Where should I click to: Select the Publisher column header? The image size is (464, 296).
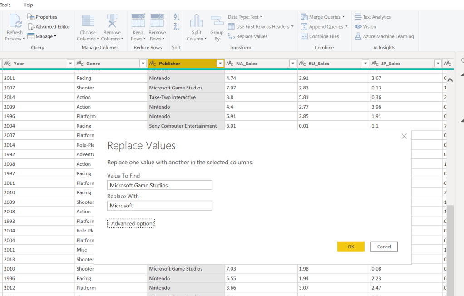coord(186,64)
